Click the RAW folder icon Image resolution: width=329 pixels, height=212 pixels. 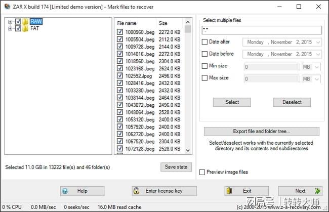click(25, 21)
